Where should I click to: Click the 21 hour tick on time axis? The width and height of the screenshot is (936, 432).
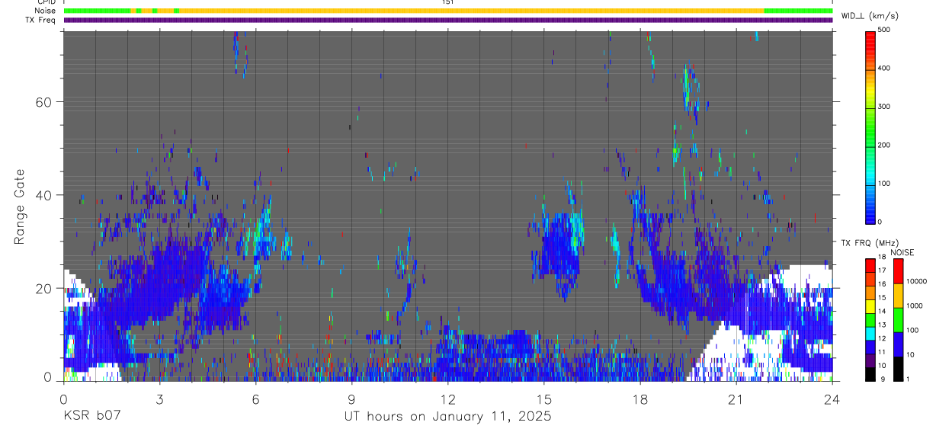pyautogui.click(x=736, y=399)
